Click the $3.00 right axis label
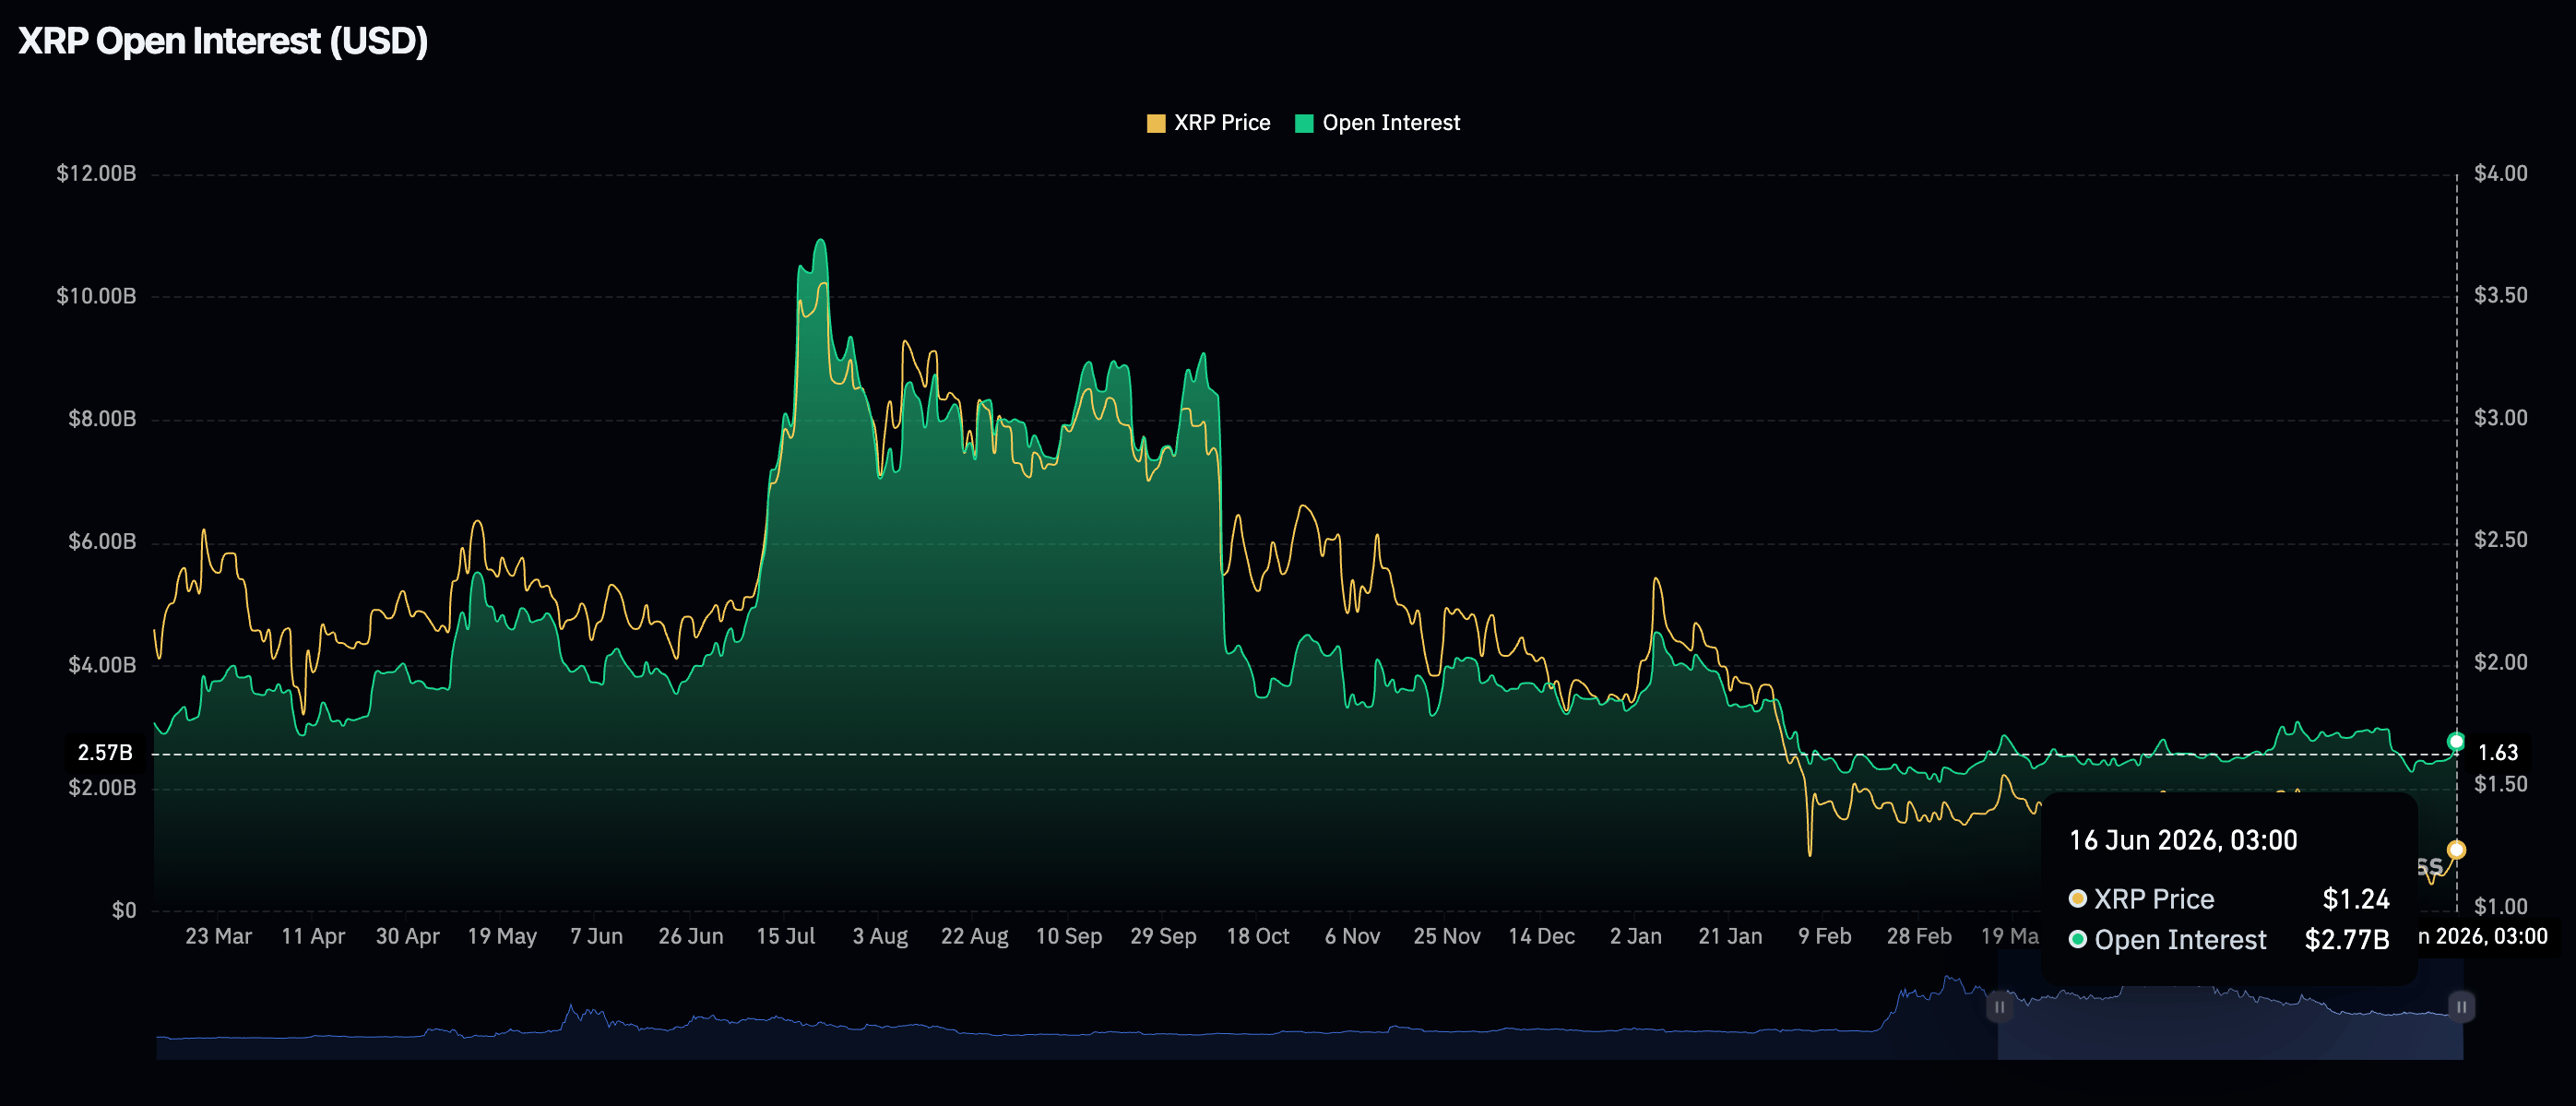Screen dimensions: 2576x1106 2500,418
